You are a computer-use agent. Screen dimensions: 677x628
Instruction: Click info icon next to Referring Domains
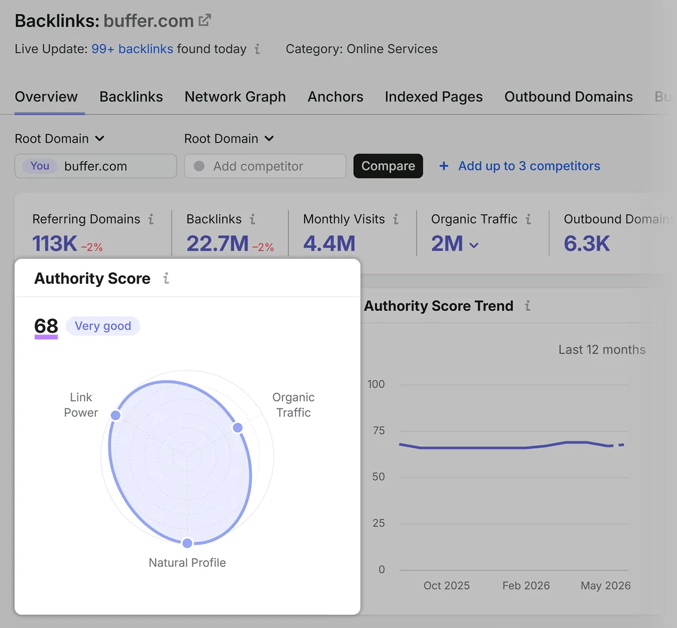tap(151, 219)
